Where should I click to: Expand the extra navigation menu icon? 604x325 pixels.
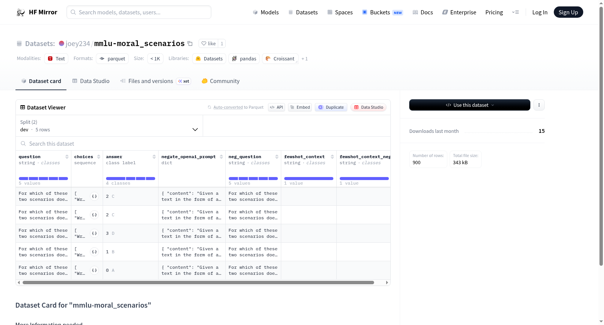[x=515, y=12]
